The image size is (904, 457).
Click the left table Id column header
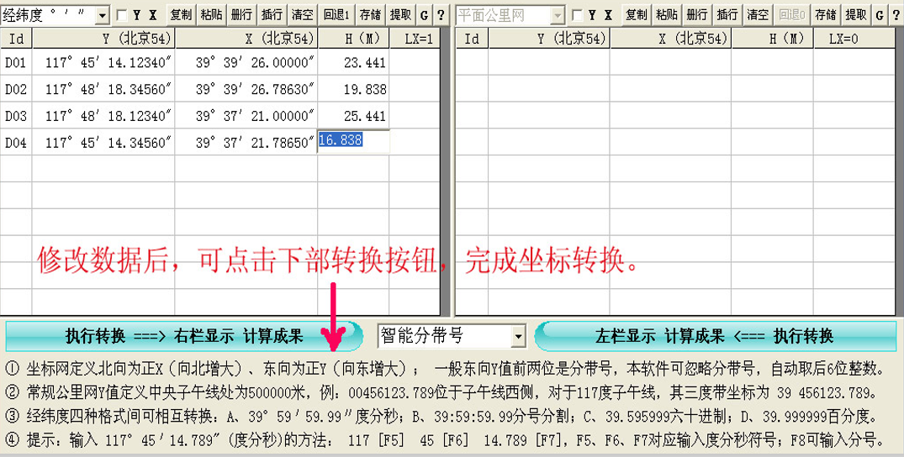[17, 39]
